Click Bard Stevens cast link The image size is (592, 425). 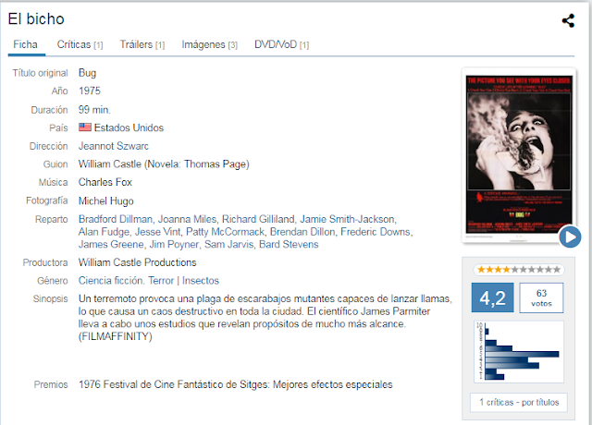click(x=289, y=244)
